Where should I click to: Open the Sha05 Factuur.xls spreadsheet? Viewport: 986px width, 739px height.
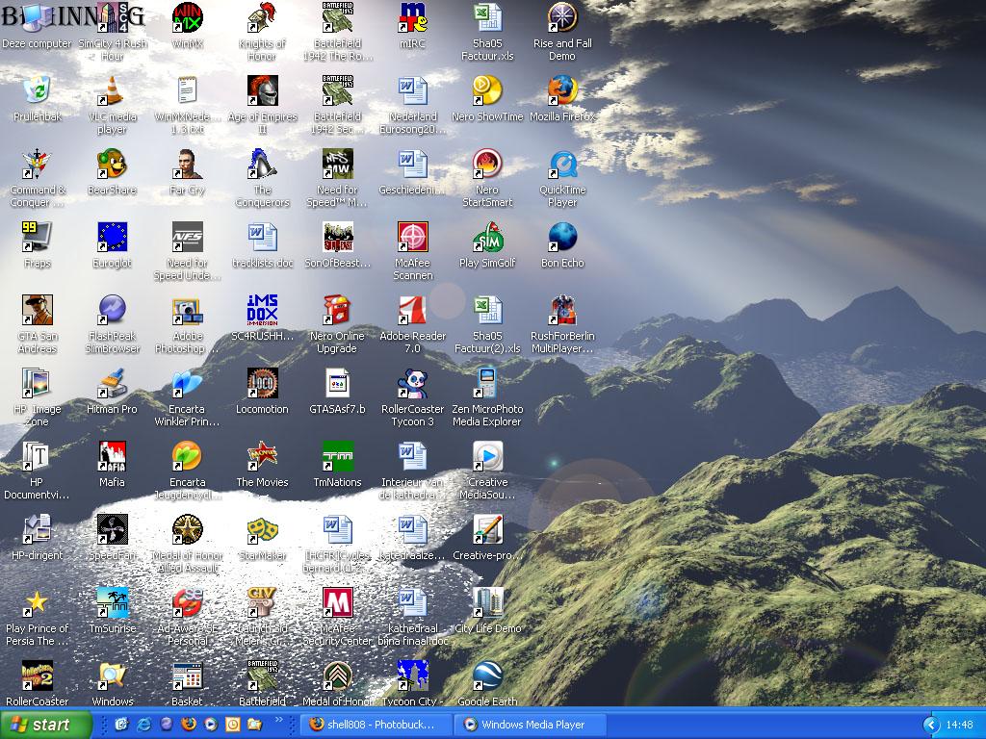(x=487, y=20)
